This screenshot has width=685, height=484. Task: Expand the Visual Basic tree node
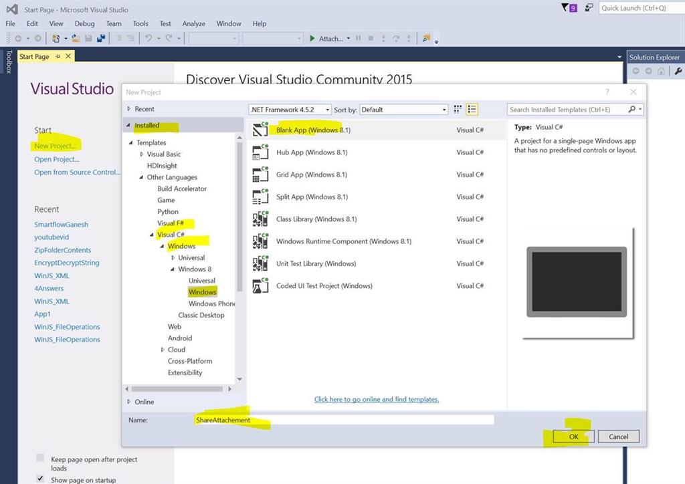[x=142, y=154]
